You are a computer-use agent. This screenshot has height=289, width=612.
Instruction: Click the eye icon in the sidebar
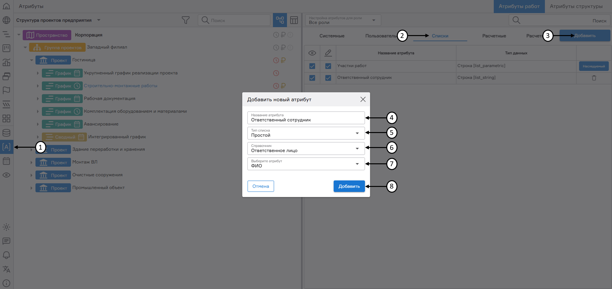6,175
